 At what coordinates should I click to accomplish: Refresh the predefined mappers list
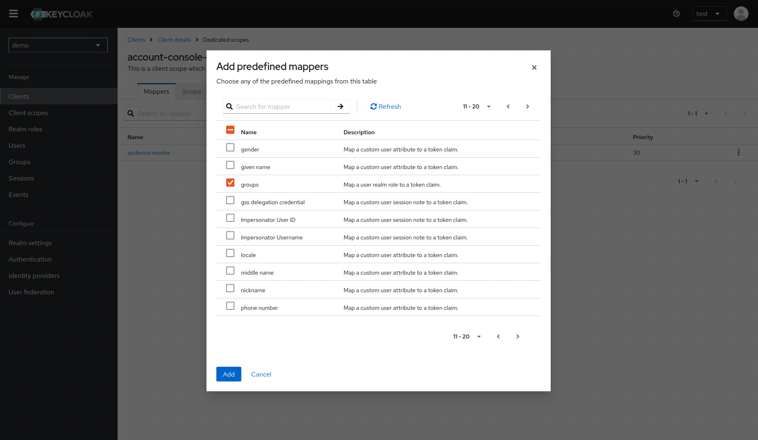point(385,106)
